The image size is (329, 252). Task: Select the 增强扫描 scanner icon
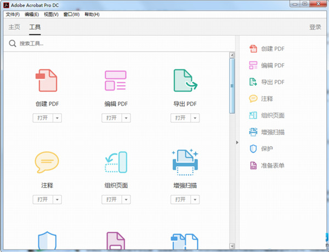pos(184,163)
